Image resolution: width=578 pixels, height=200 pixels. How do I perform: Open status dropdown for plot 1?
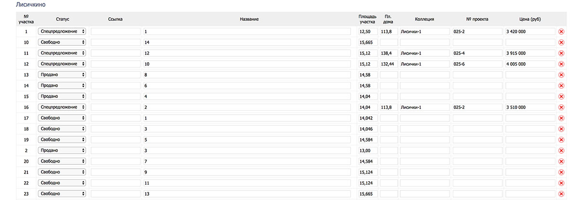(62, 31)
